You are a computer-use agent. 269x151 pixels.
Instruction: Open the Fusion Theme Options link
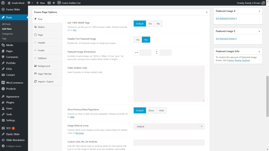238,60
